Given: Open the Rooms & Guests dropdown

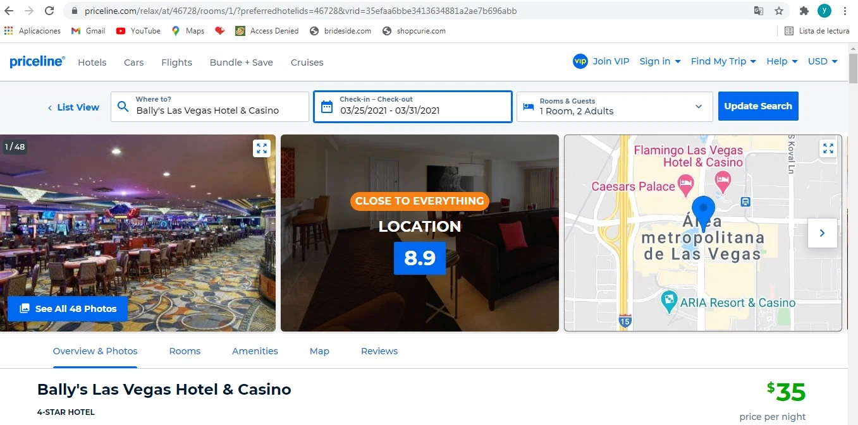Looking at the screenshot, I should 615,107.
